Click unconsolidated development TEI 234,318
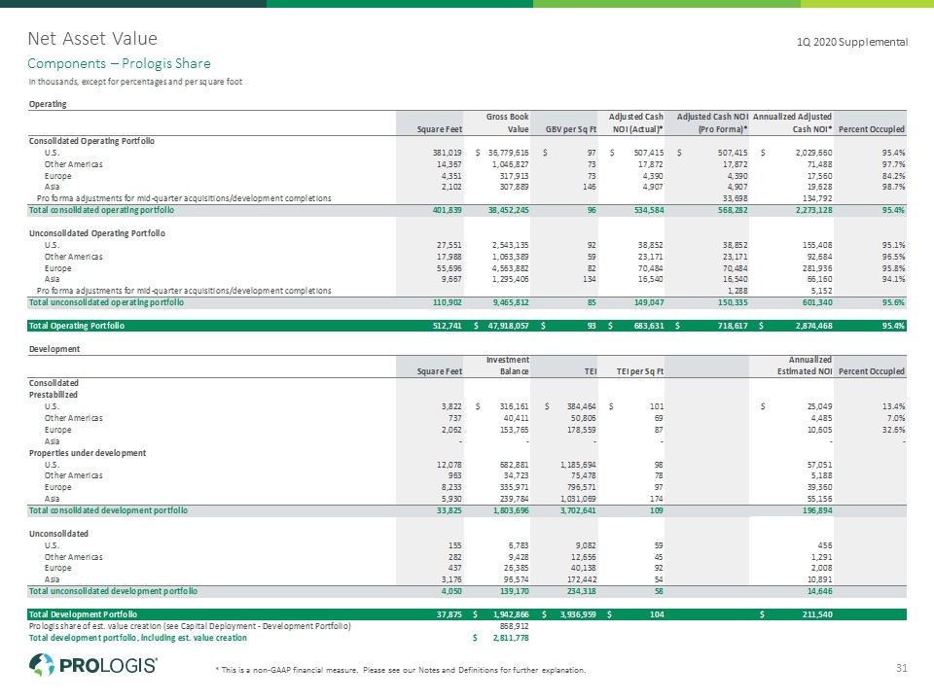Viewport: 934px width, 700px height. pos(582,591)
